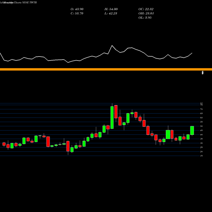Click the '49' price axis label
This screenshot has width=212, height=212.
click(201, 130)
